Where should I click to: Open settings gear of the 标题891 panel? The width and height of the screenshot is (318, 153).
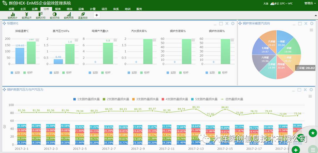click(x=233, y=23)
